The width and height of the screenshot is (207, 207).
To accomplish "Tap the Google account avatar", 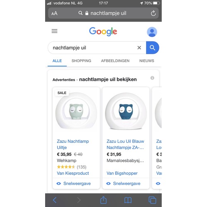I will click(152, 32).
